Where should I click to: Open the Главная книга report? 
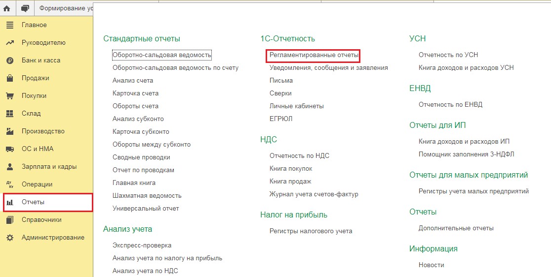[134, 183]
